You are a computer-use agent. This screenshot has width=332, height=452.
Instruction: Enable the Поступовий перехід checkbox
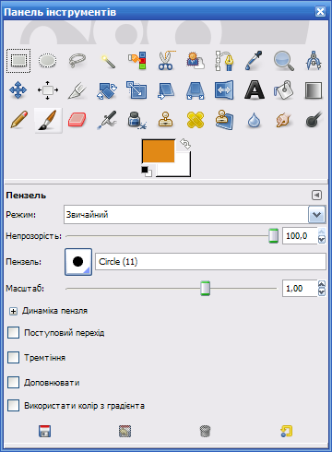click(13, 333)
